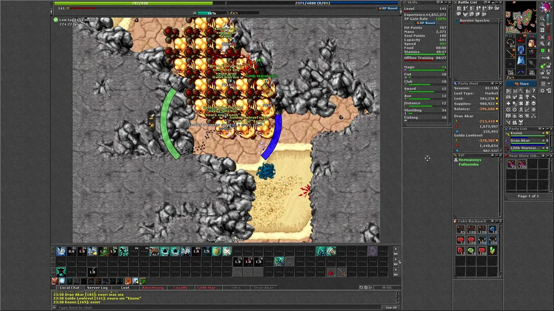Click the chat window scrollbar
Screen dimensions: 554x311
398,297
